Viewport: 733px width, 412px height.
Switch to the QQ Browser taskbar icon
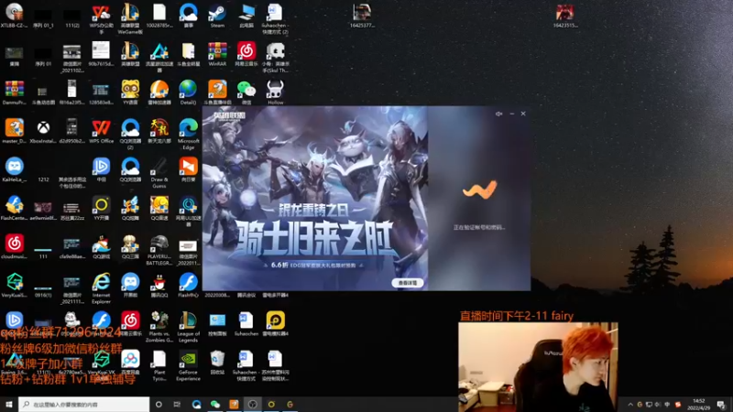[x=196, y=404]
